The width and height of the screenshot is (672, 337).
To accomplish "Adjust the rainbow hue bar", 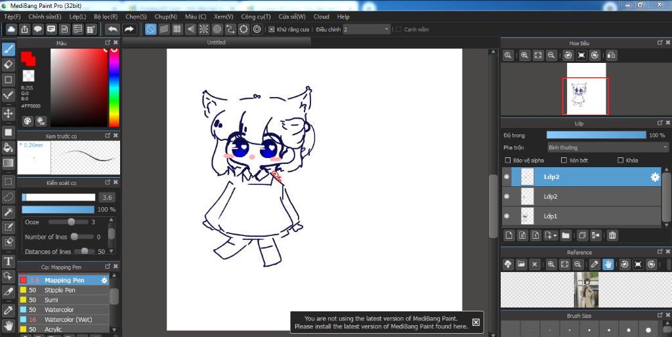I will pos(114,88).
